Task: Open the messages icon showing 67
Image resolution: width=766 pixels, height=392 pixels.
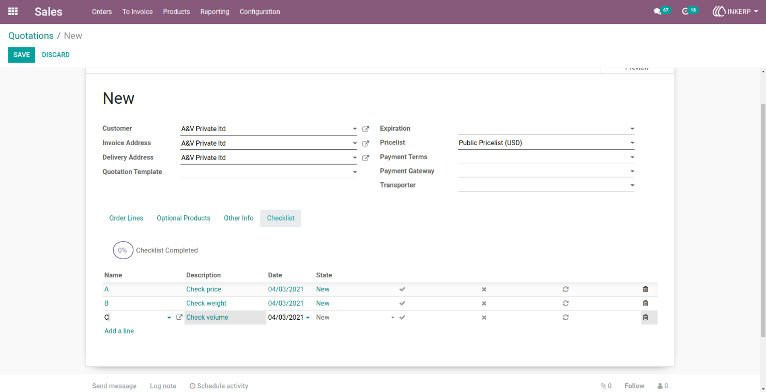Action: (662, 11)
